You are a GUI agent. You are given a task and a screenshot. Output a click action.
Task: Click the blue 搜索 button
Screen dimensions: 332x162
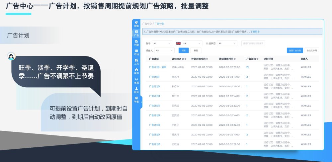(184, 50)
